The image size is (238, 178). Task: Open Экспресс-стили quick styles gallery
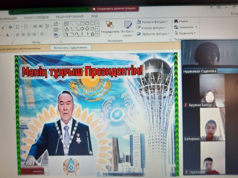point(128,25)
